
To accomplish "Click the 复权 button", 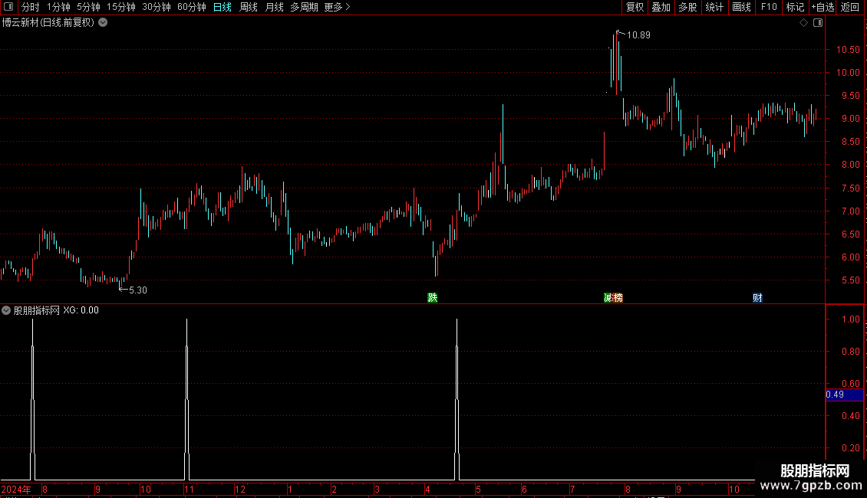I will 635,7.
